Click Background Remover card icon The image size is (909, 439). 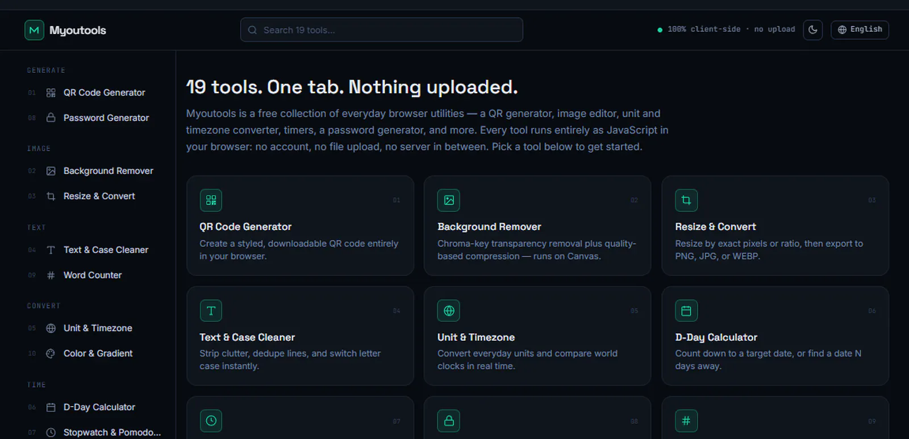point(449,200)
